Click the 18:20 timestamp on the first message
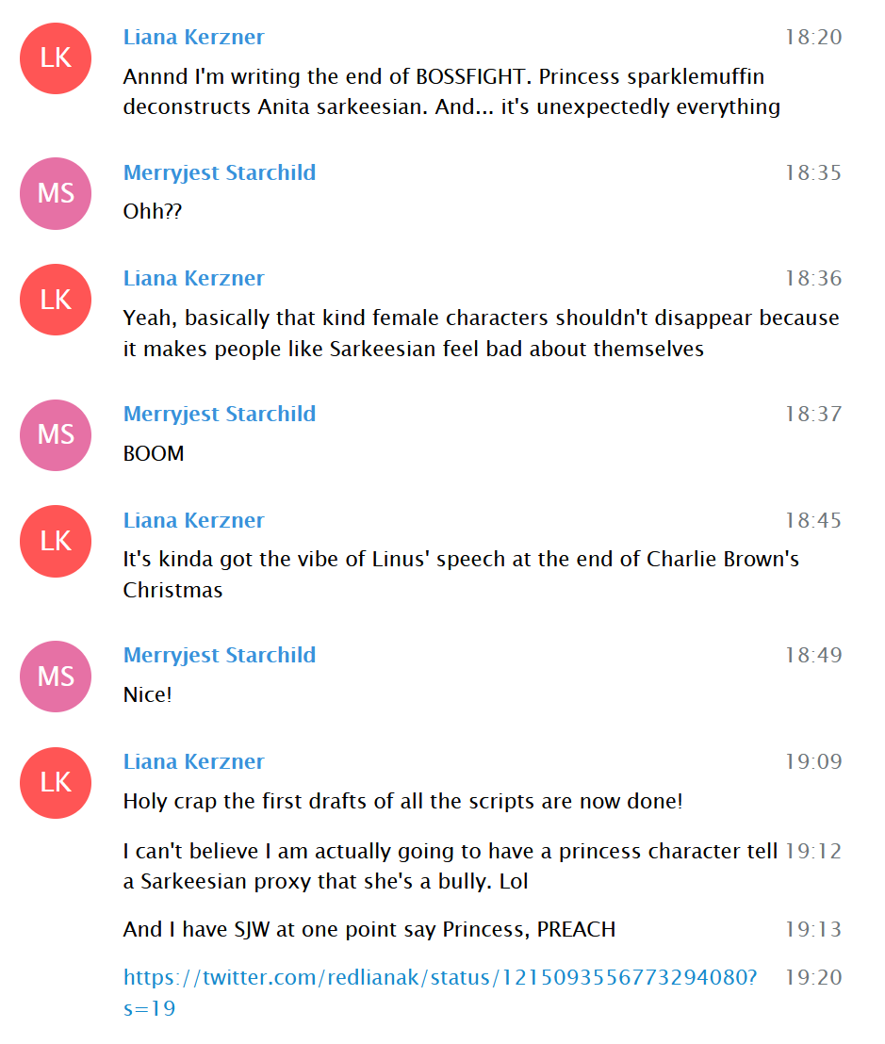This screenshot has height=1044, width=885. [x=813, y=38]
